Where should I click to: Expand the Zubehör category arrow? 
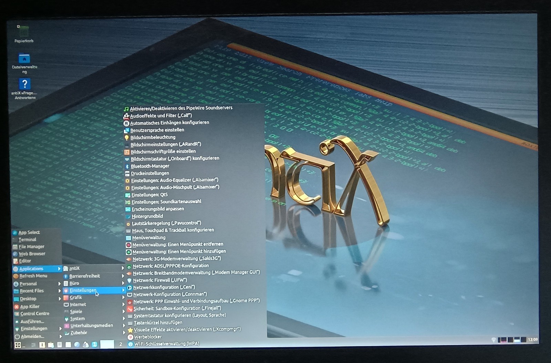coord(124,333)
